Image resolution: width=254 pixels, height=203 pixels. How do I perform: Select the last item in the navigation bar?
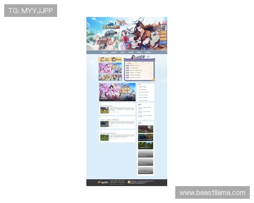tap(148, 52)
